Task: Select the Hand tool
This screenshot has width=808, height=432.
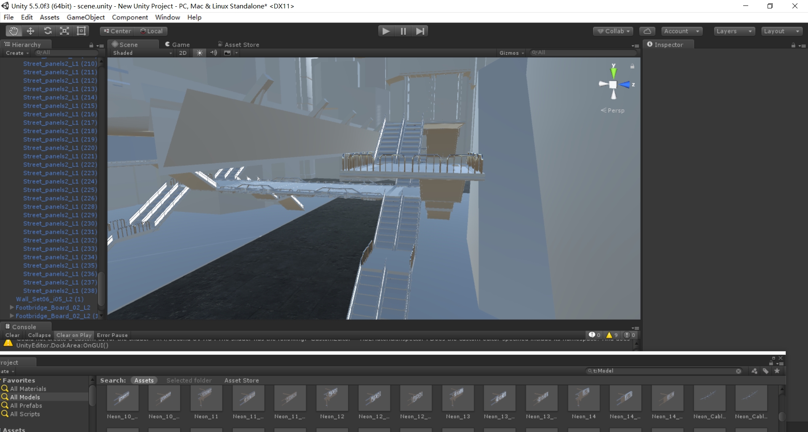Action: 14,31
